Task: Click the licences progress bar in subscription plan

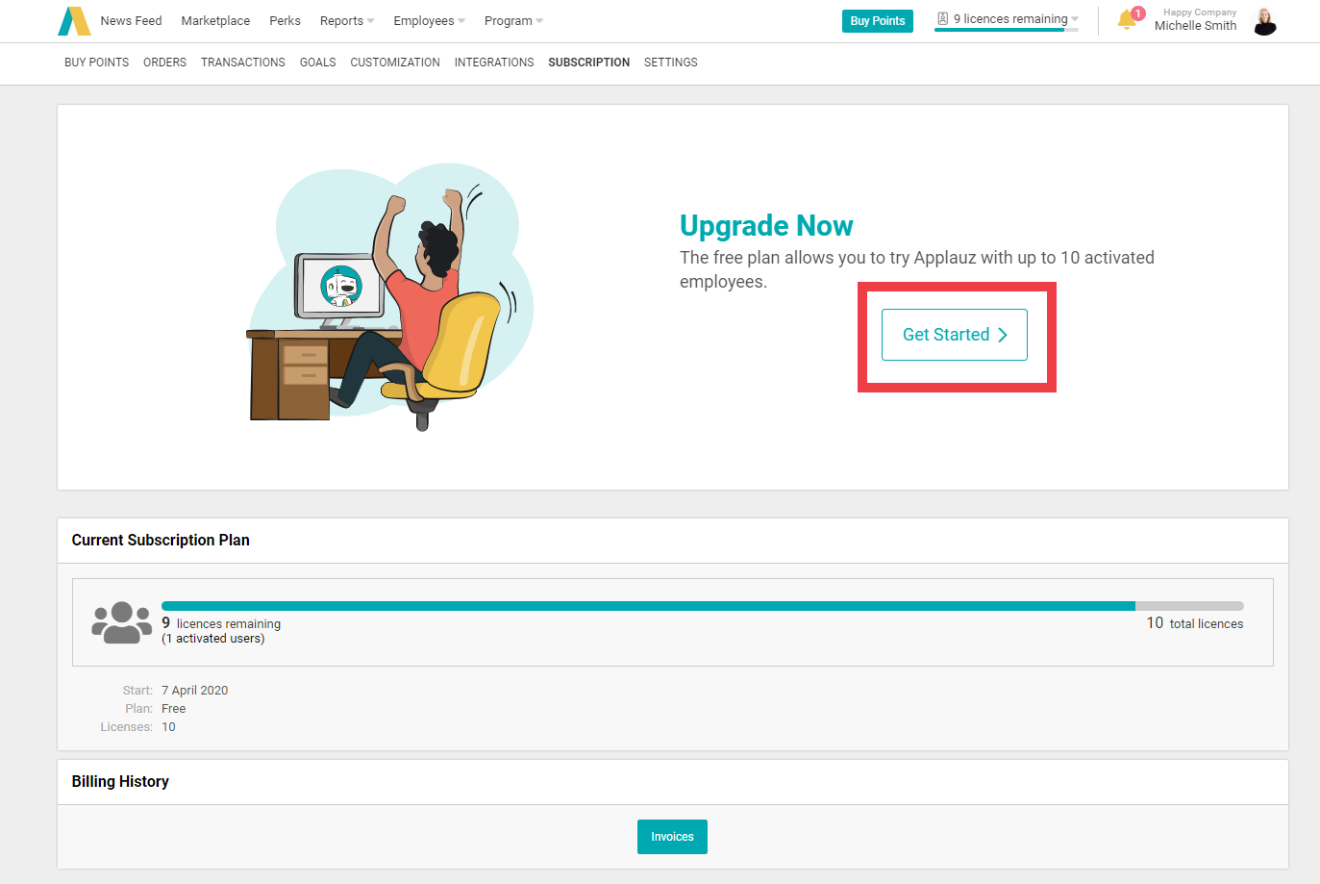Action: pos(703,606)
